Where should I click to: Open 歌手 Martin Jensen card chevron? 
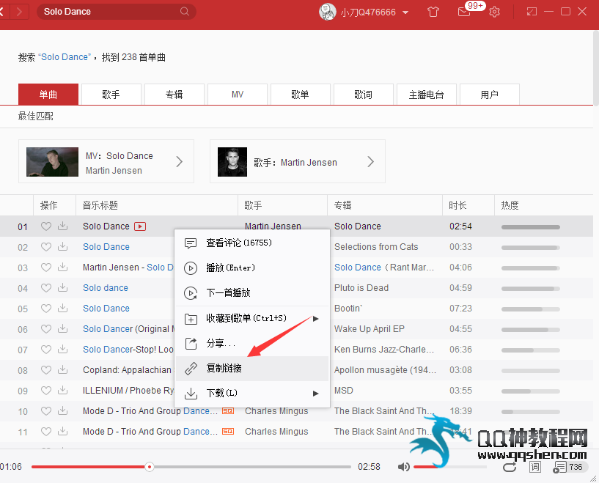pyautogui.click(x=370, y=161)
